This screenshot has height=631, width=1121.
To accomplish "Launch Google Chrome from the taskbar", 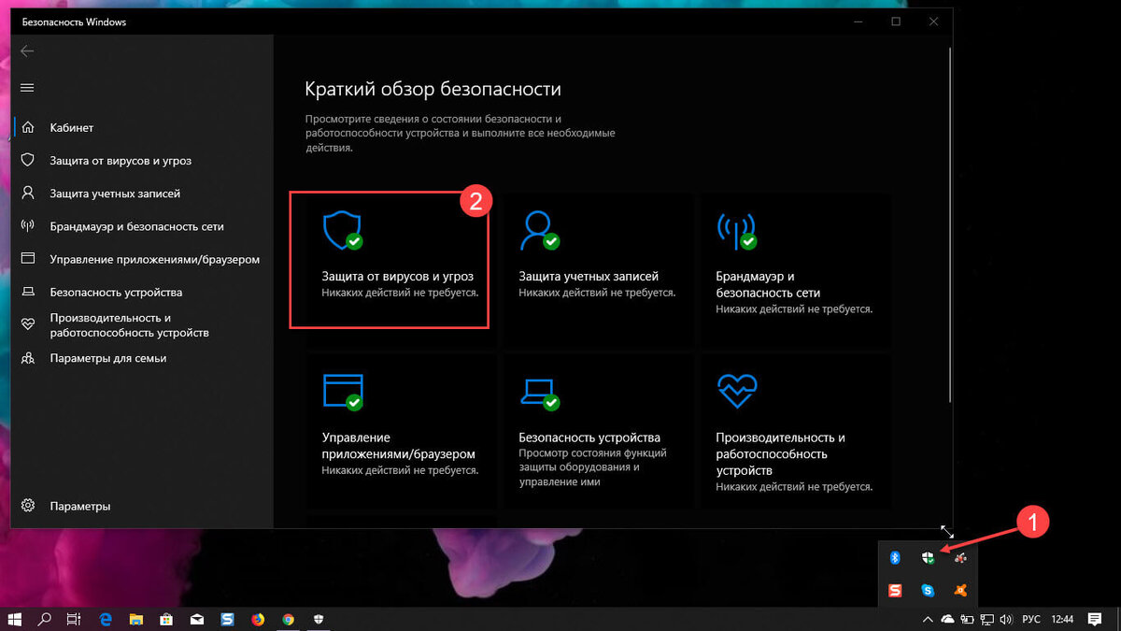I will [289, 619].
